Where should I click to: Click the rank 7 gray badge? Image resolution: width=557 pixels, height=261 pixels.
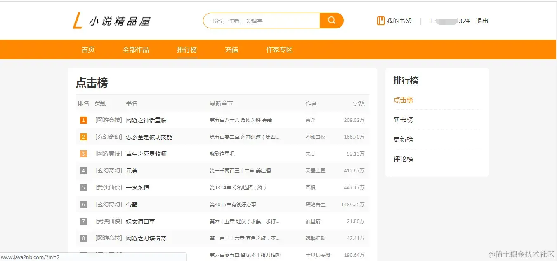point(83,221)
